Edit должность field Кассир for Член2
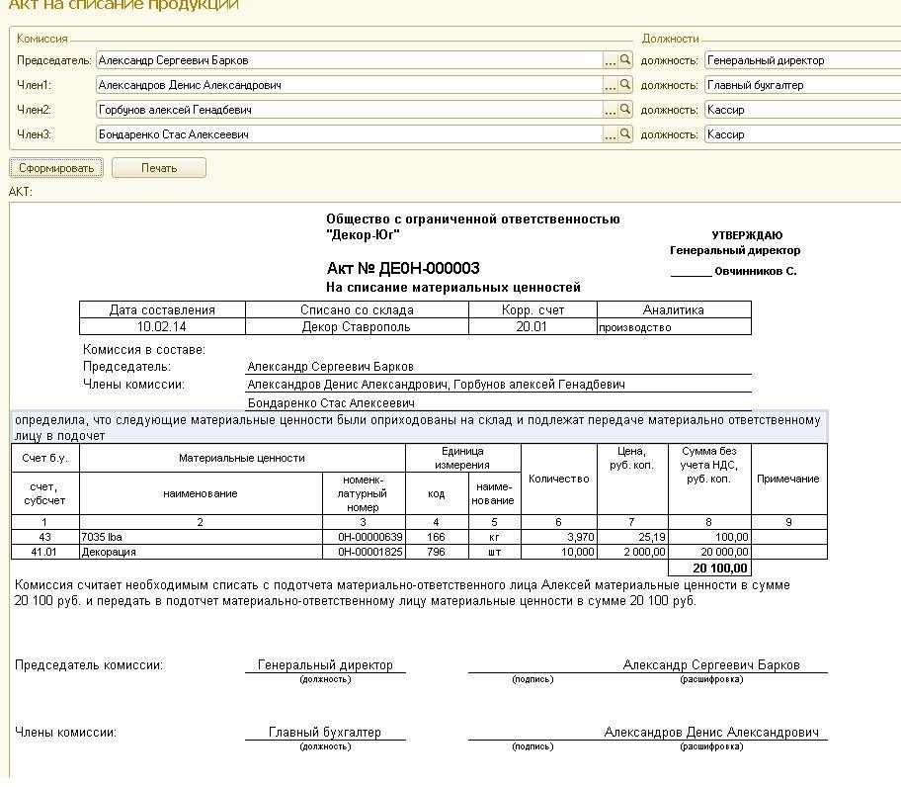Viewport: 901px width, 787px height. coord(803,109)
